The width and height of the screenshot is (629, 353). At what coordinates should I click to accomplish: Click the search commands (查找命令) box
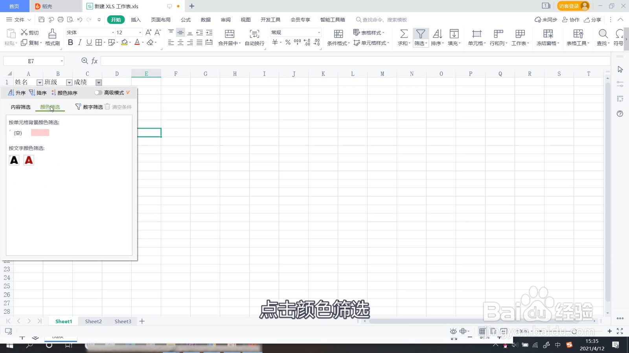coord(381,20)
